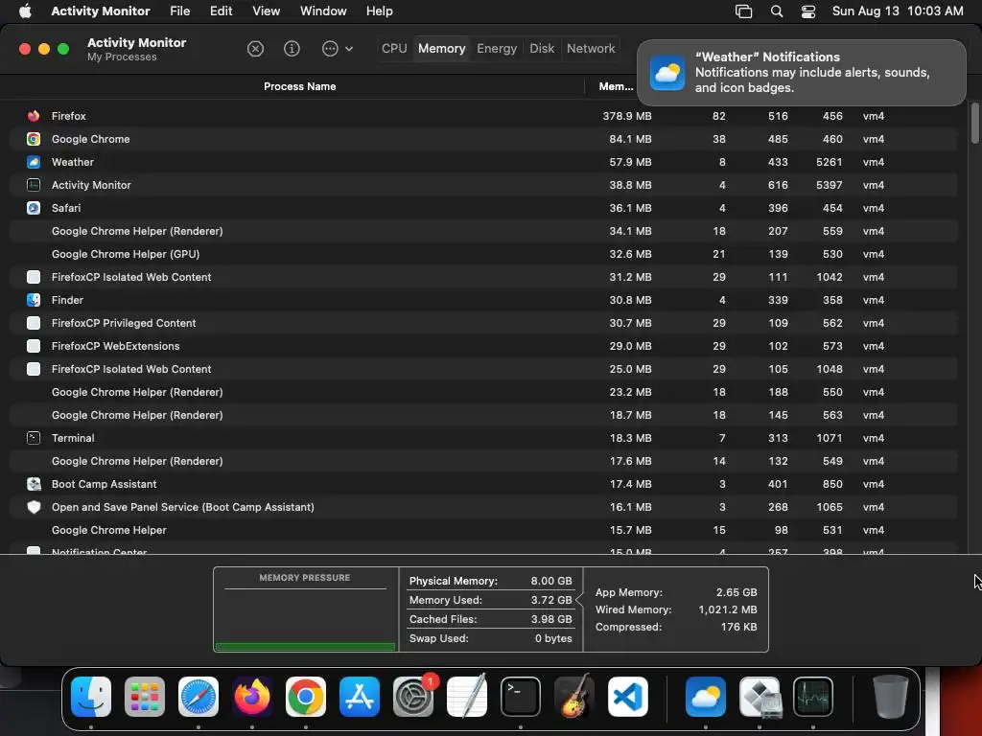Screen dimensions: 982x736
Task: Select the Google Chrome Helper 15.7 MB row
Action: click(x=483, y=530)
